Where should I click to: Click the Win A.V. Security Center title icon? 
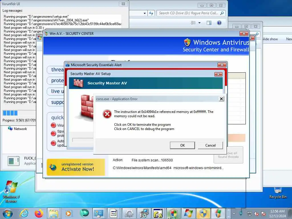coord(46,34)
